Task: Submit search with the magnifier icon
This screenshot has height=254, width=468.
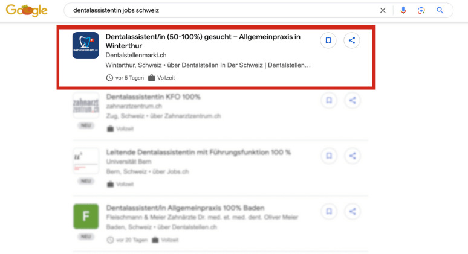Action: point(440,10)
